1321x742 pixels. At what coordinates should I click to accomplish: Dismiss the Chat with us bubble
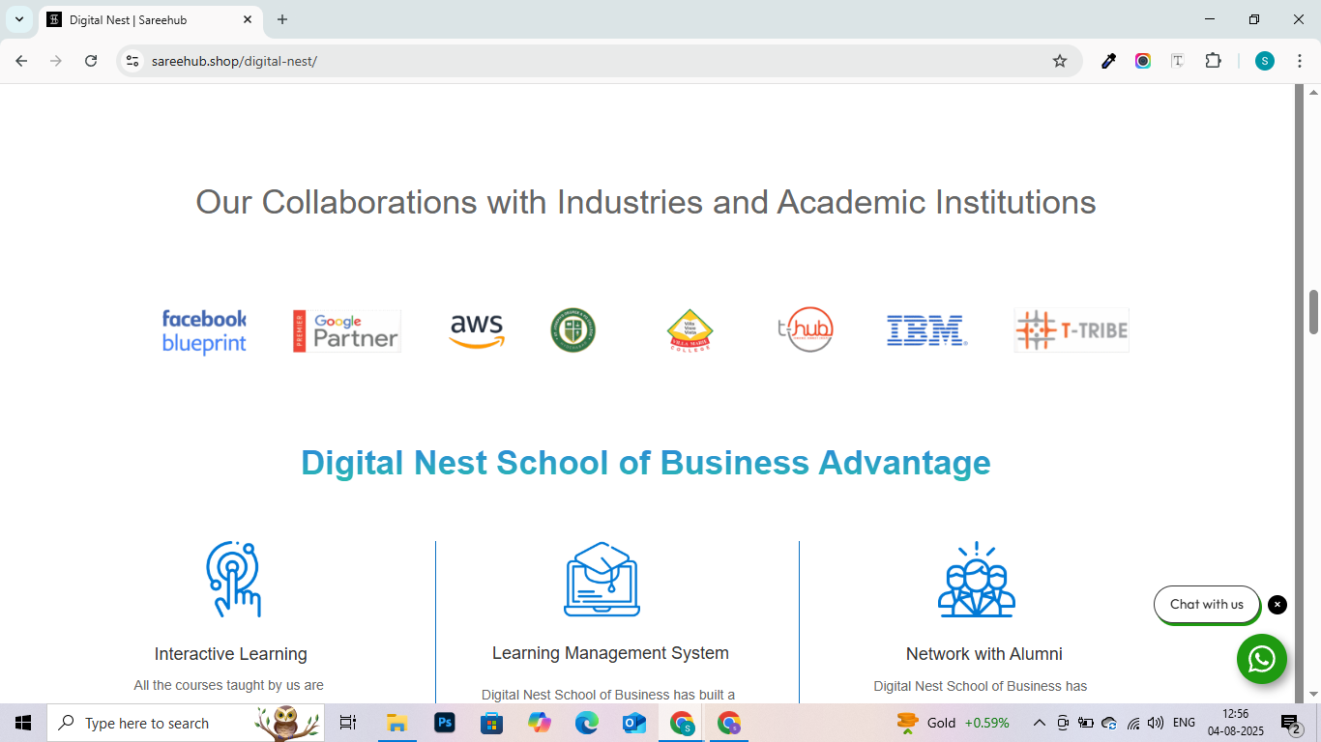(x=1277, y=605)
